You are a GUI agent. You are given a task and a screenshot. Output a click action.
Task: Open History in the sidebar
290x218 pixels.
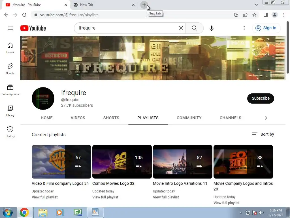click(x=10, y=132)
